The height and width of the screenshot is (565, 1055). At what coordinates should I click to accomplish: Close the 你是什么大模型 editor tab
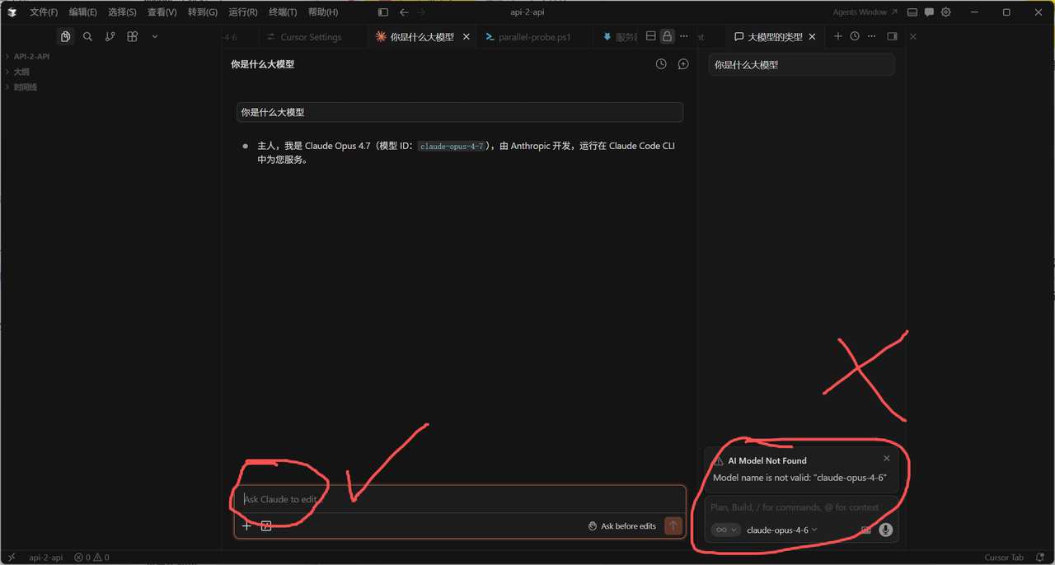tap(467, 37)
